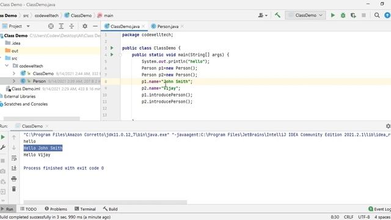The height and width of the screenshot is (220, 391).
Task: Open Run panel settings gear
Action: 388,127
